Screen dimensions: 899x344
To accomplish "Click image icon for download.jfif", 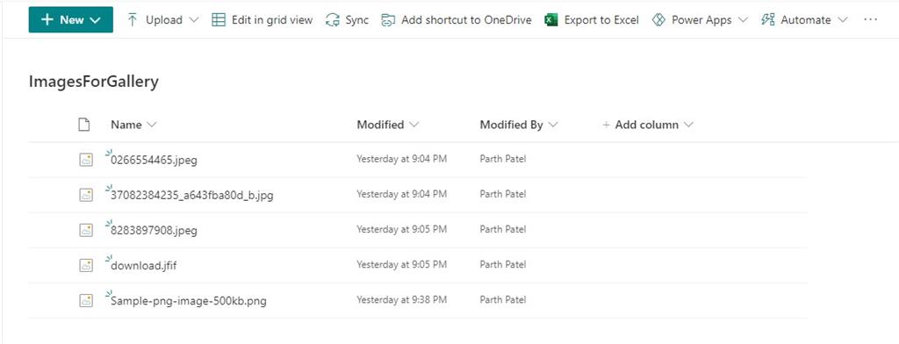I will click(x=86, y=265).
